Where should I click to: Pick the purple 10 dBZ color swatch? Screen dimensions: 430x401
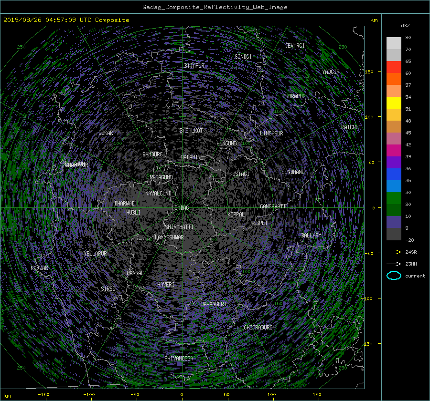click(394, 222)
